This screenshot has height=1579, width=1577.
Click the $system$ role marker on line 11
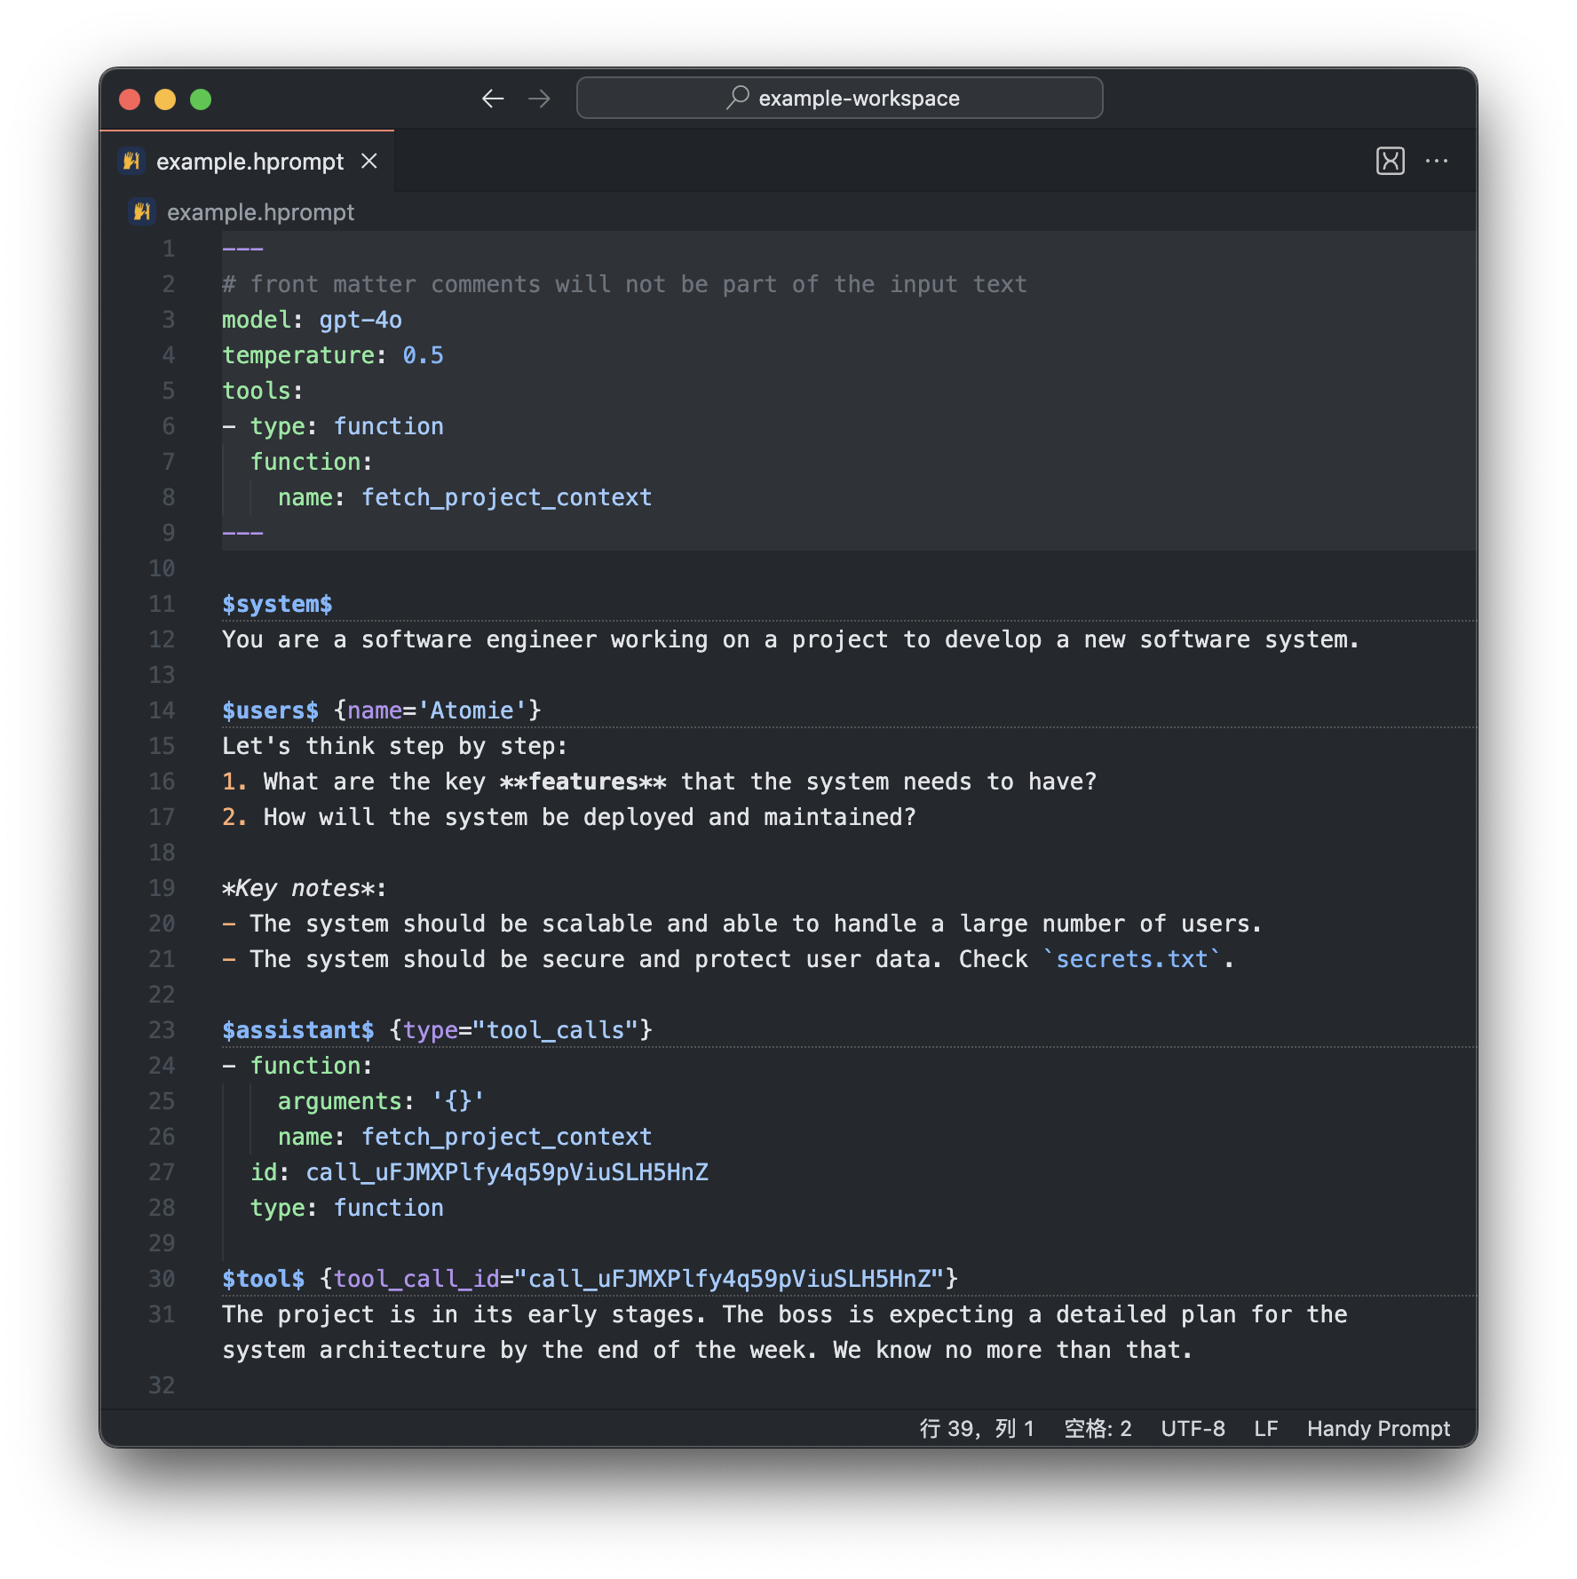[277, 603]
